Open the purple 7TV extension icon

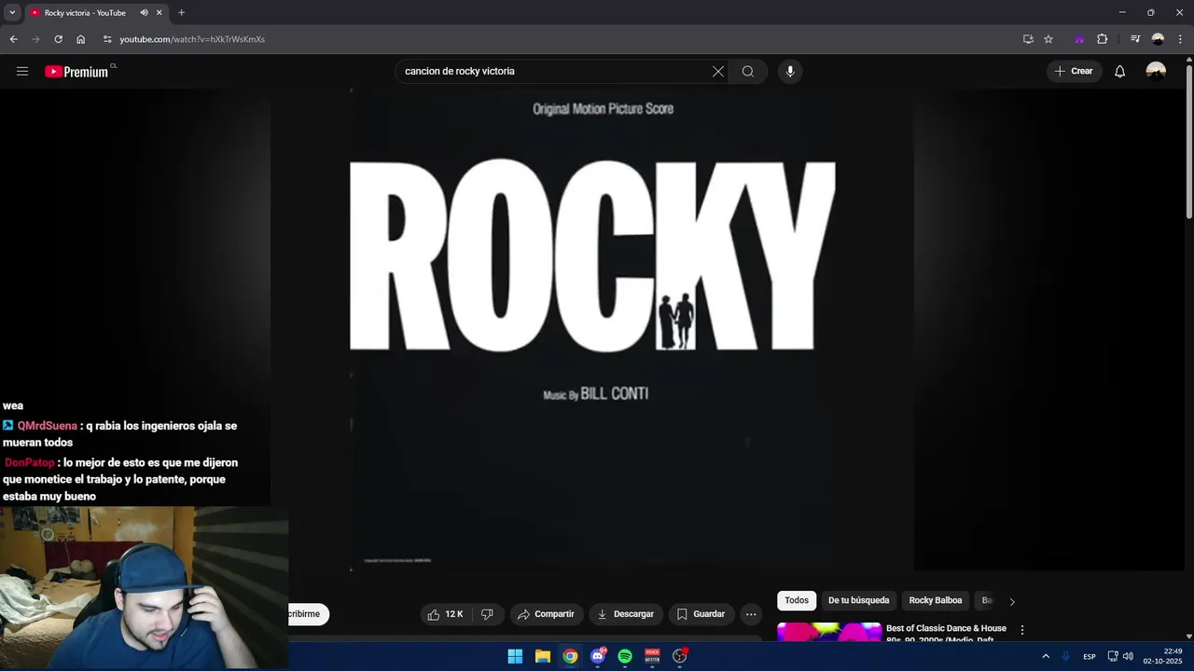coord(1079,39)
